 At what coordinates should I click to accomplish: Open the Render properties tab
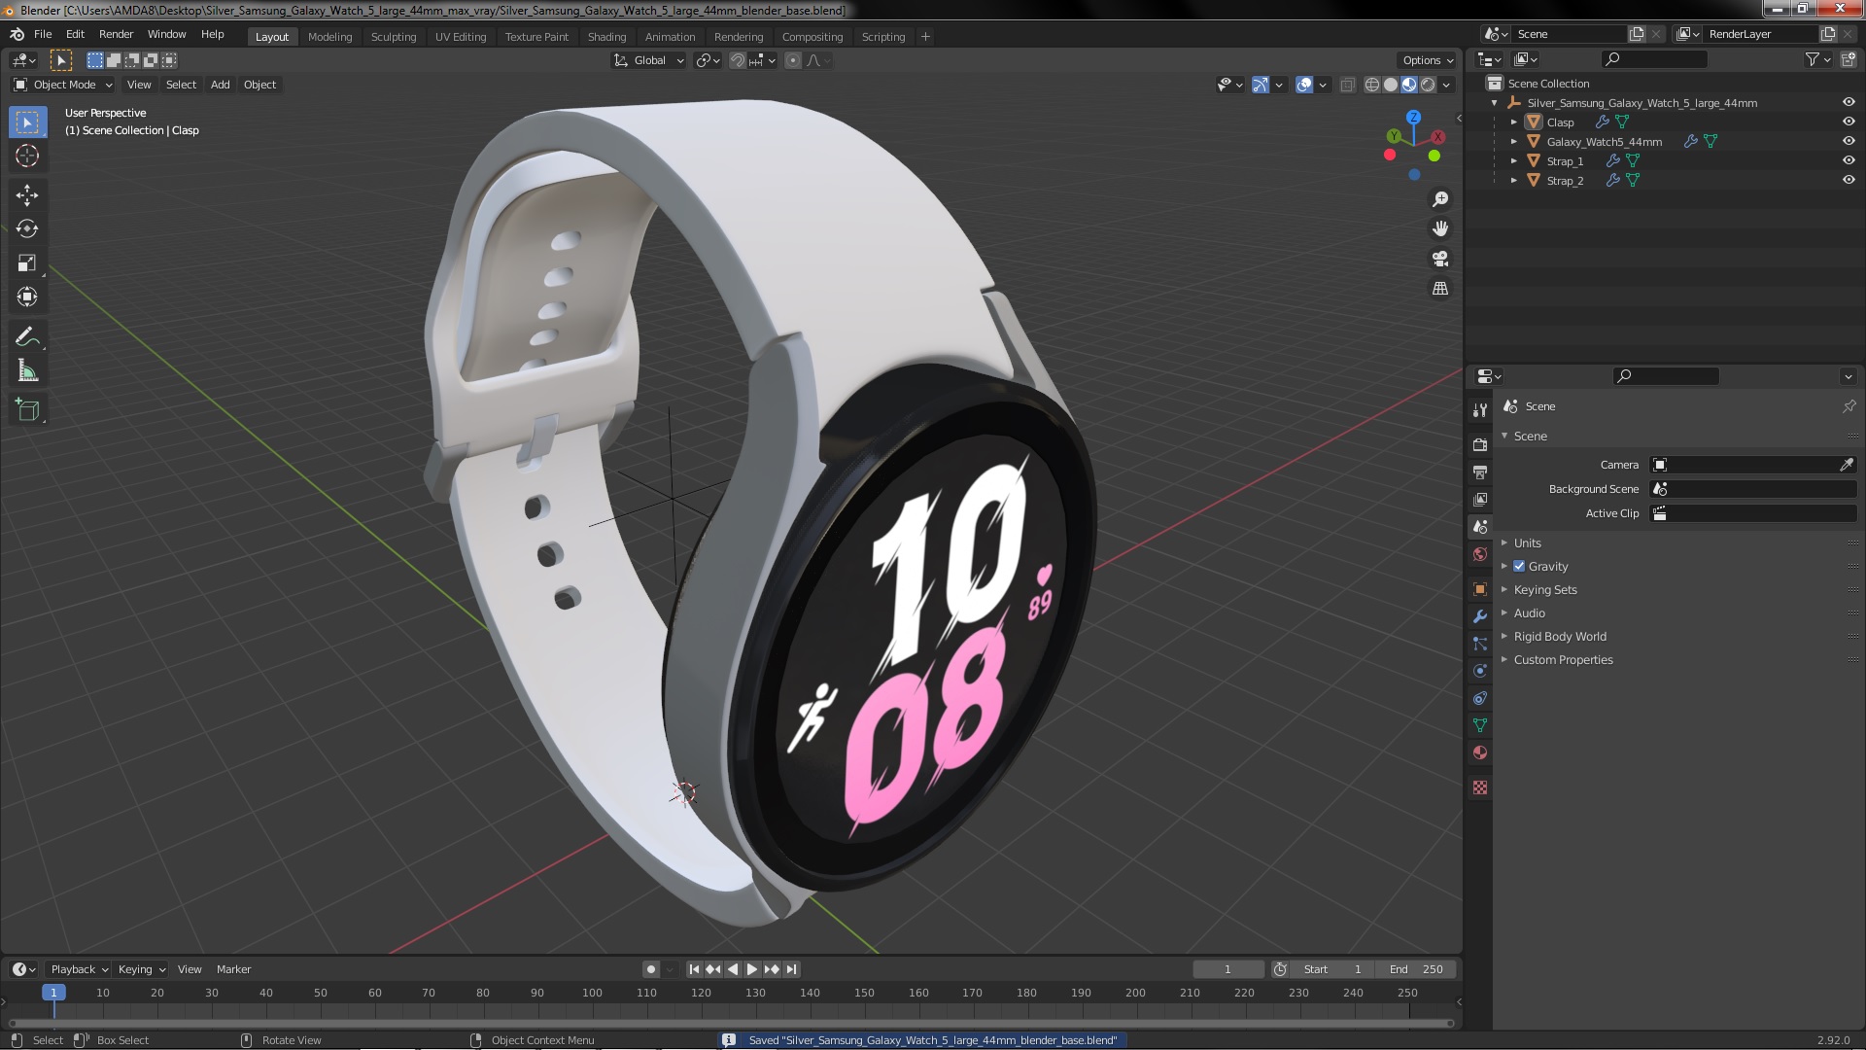1480,444
